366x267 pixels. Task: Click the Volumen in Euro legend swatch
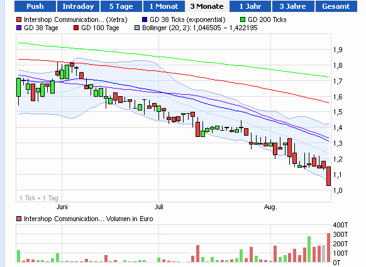(19, 219)
